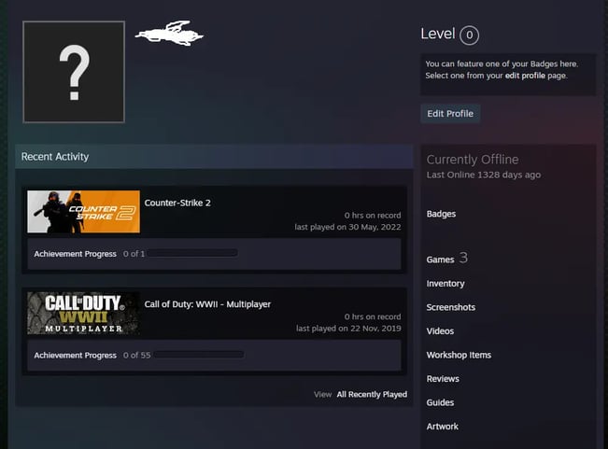The width and height of the screenshot is (608, 449).
Task: Open the Artwork section
Action: [x=443, y=427]
